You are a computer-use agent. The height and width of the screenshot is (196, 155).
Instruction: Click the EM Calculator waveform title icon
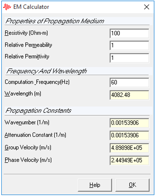point(7,7)
